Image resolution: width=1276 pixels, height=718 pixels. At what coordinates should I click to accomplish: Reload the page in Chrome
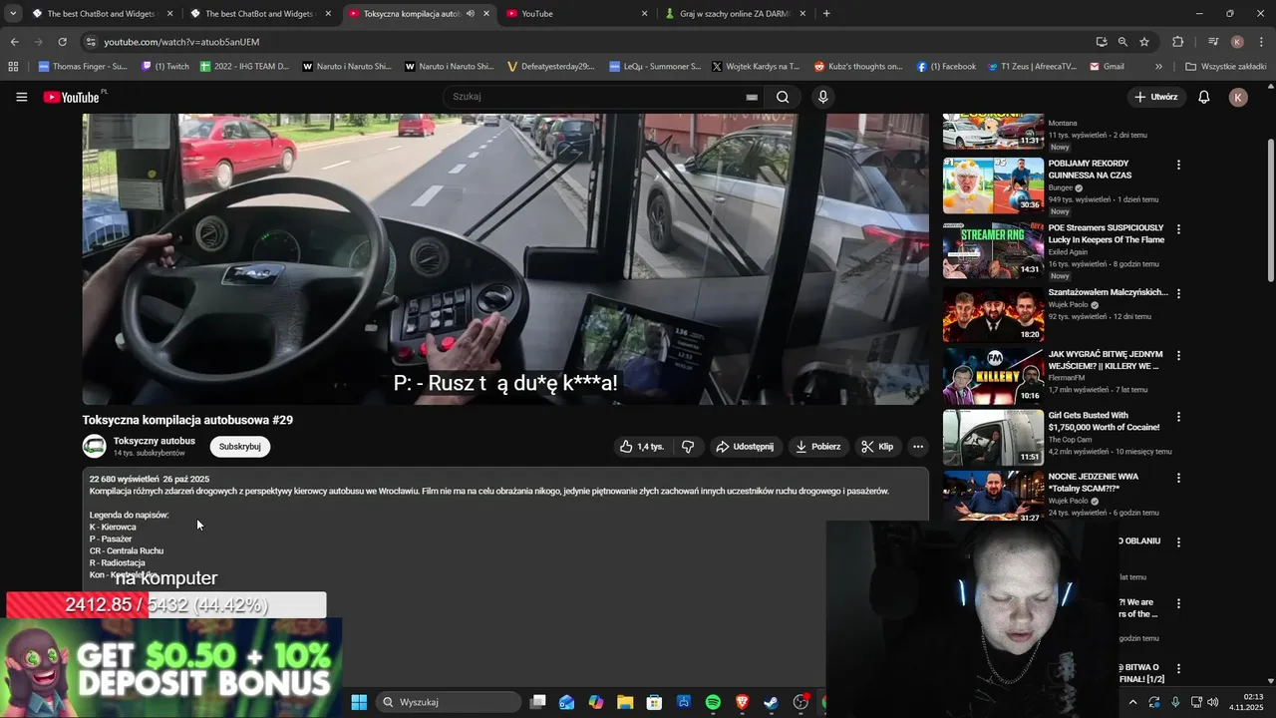click(62, 42)
